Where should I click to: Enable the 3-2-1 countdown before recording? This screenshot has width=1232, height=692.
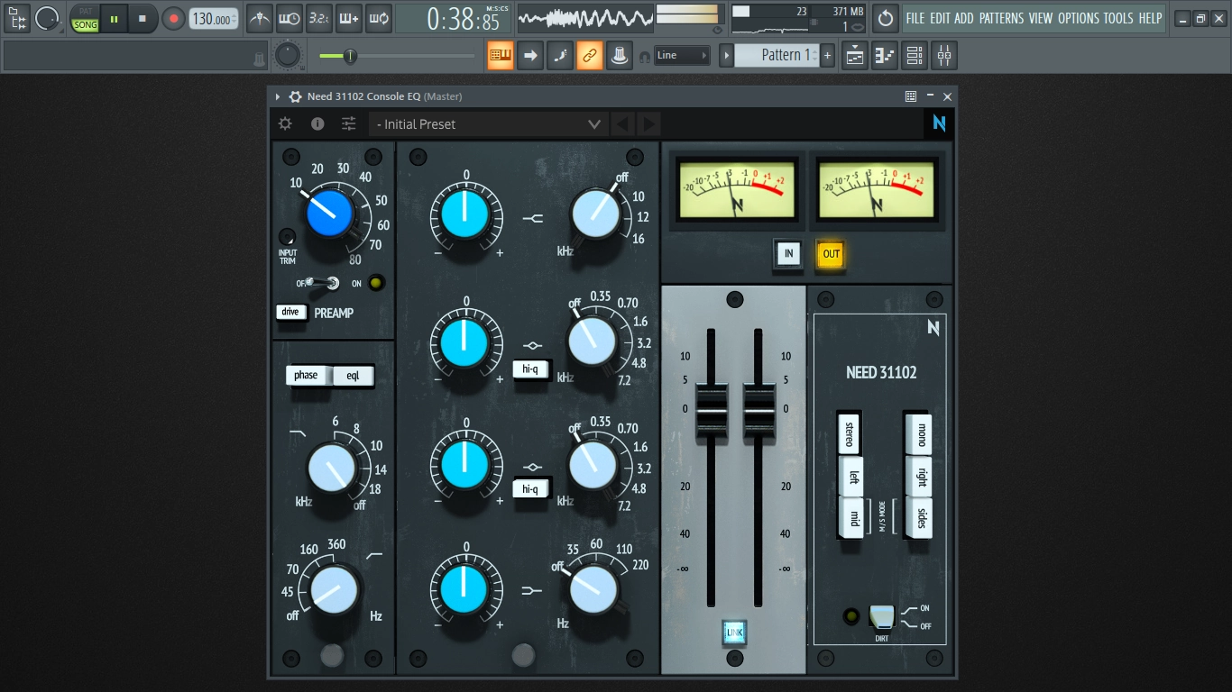[x=317, y=18]
